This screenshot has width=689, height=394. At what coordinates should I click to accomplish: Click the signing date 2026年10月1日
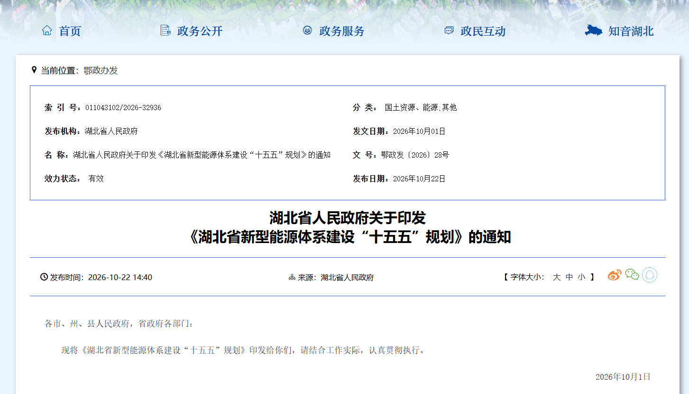coord(623,377)
